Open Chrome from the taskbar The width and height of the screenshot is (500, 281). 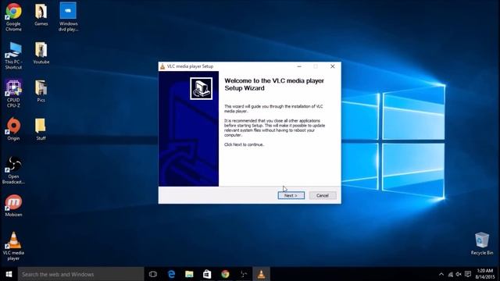(x=226, y=274)
